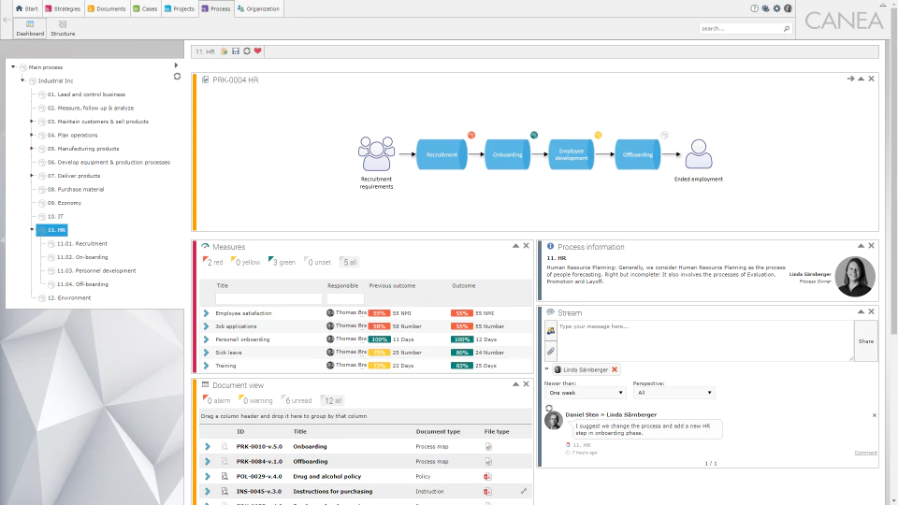
Task: Toggle the 2 red measures filter
Action: 213,262
